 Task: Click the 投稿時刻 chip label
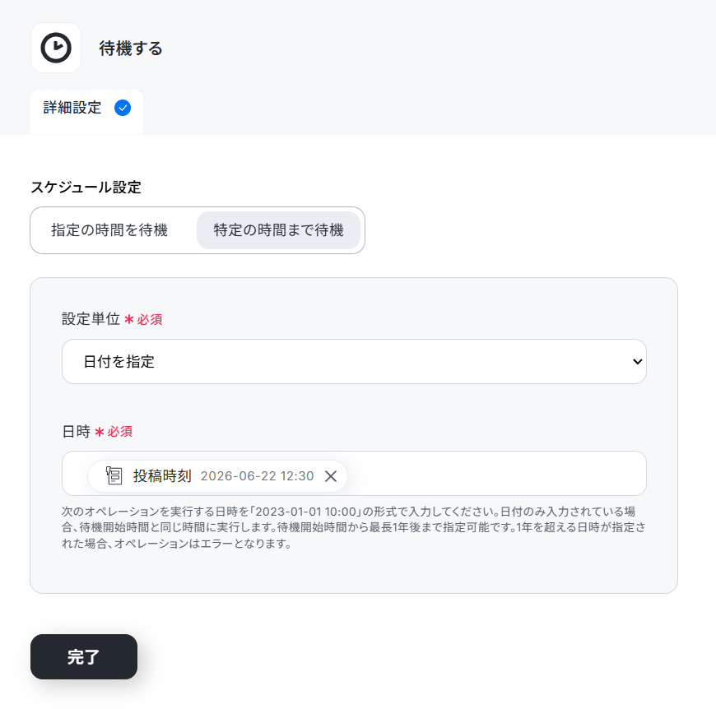[162, 476]
